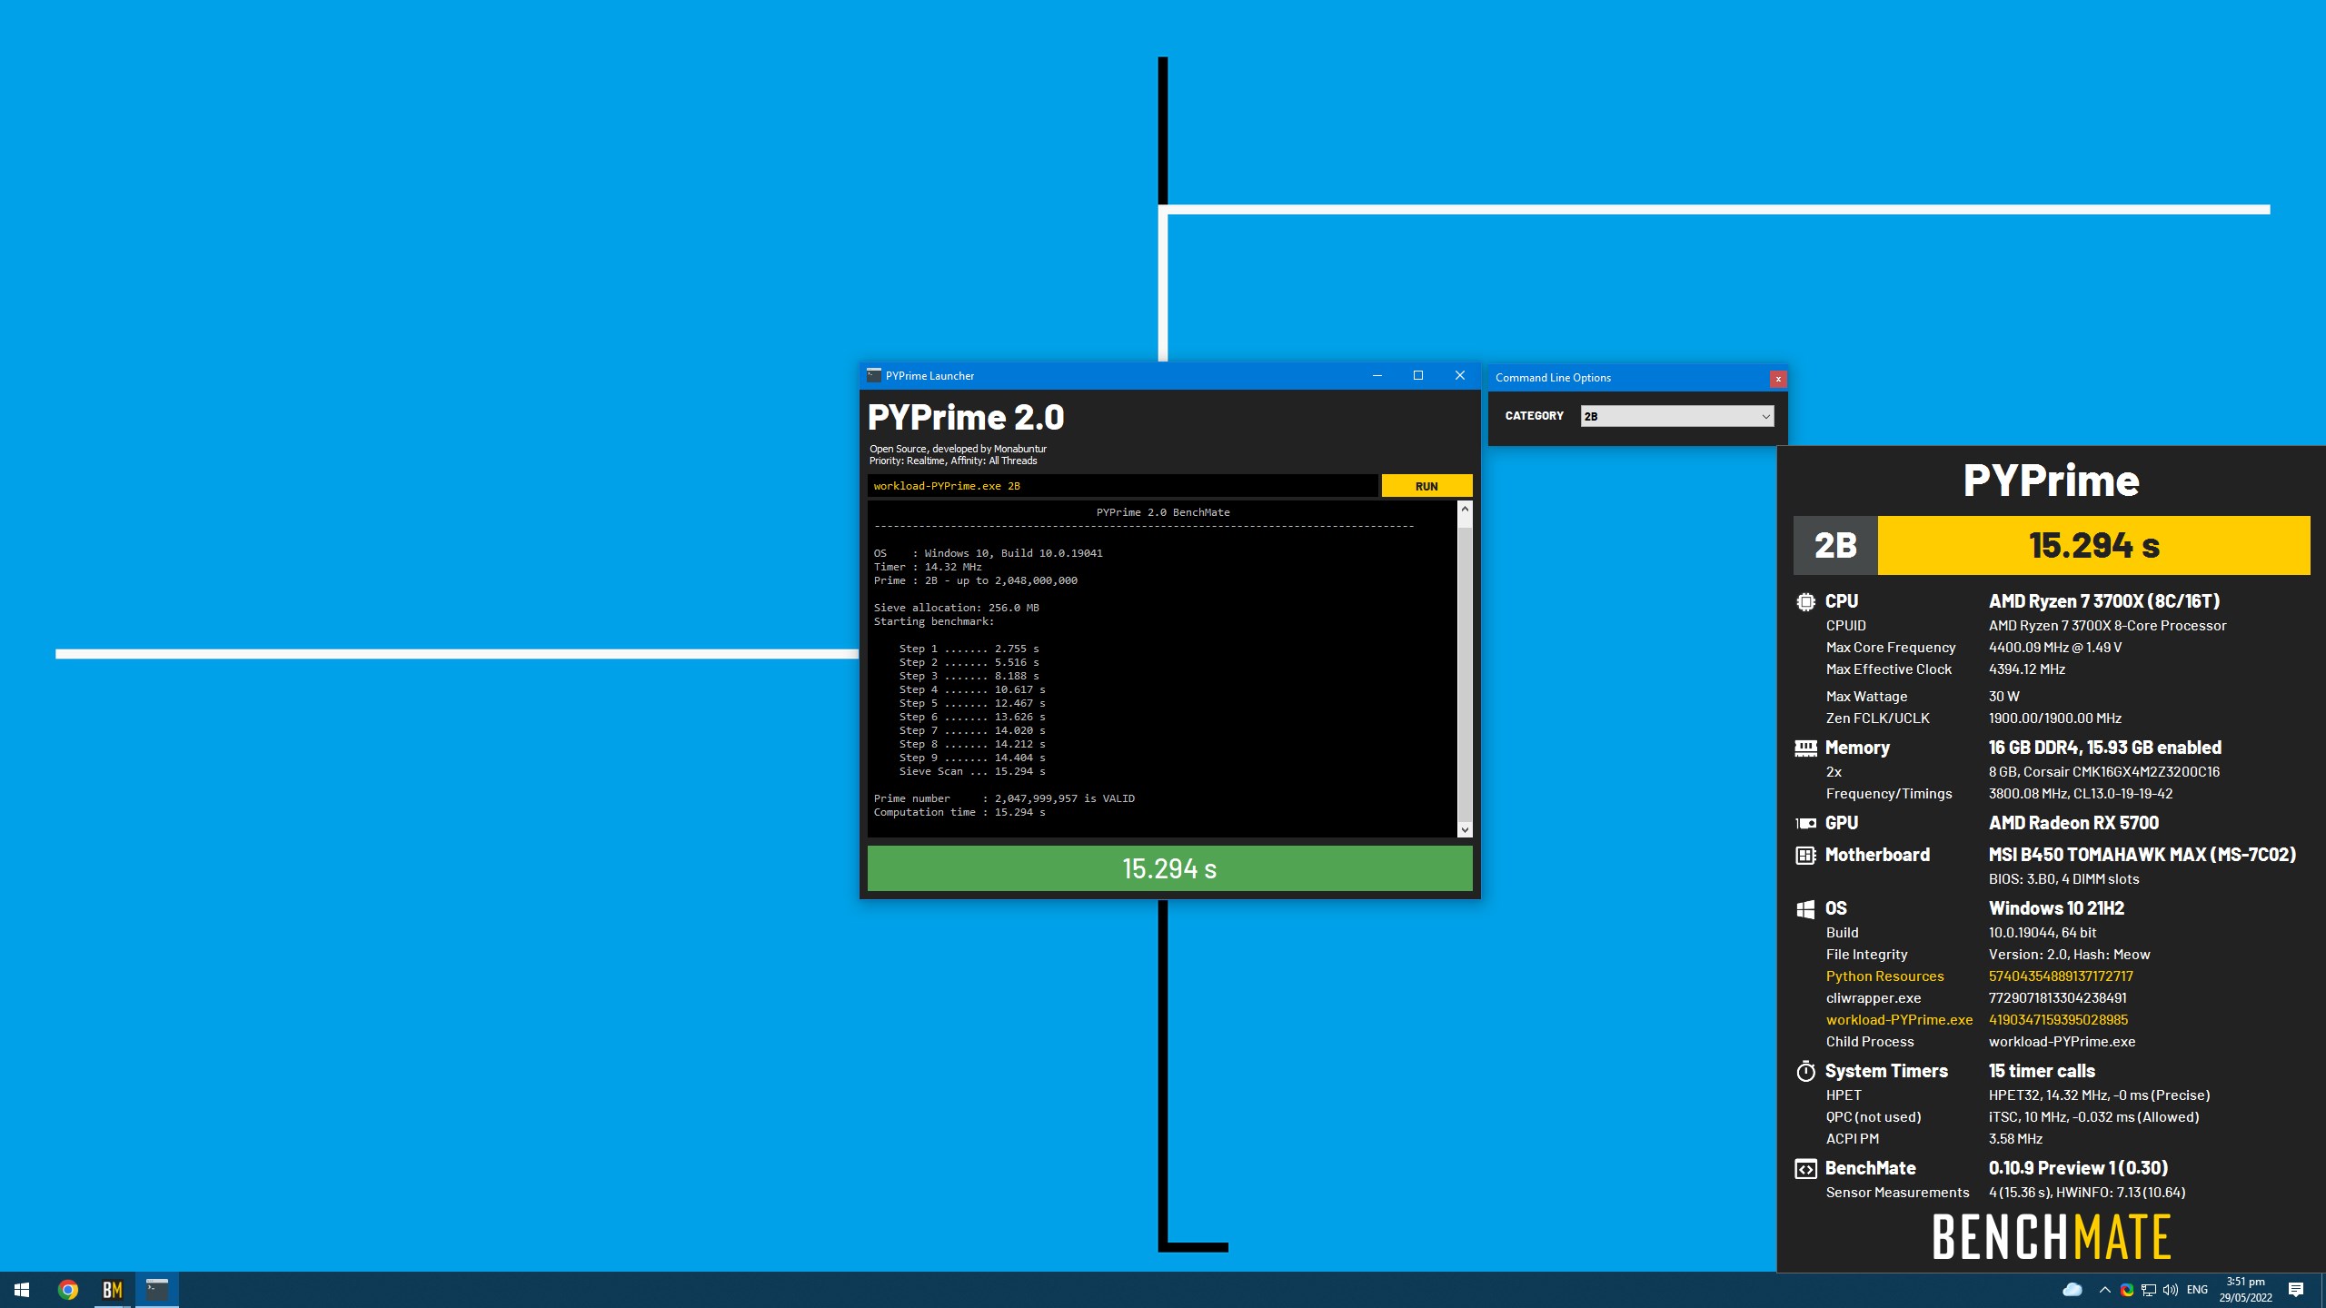This screenshot has height=1308, width=2326.
Task: Click the CPU chip icon in BenchMate panel
Action: 1805,601
